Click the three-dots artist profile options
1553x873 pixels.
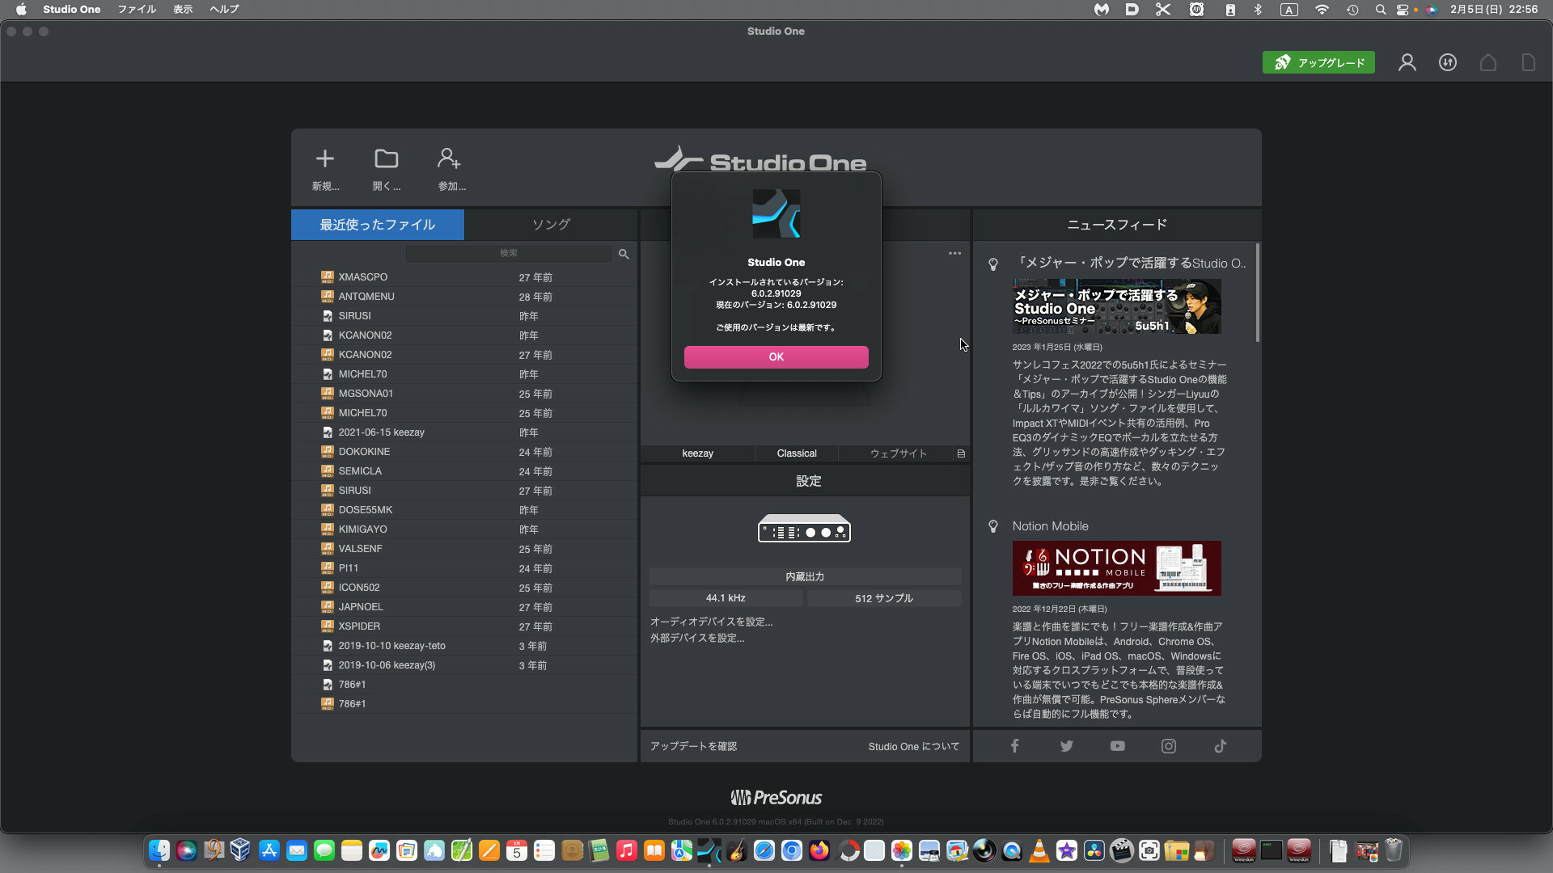954,254
